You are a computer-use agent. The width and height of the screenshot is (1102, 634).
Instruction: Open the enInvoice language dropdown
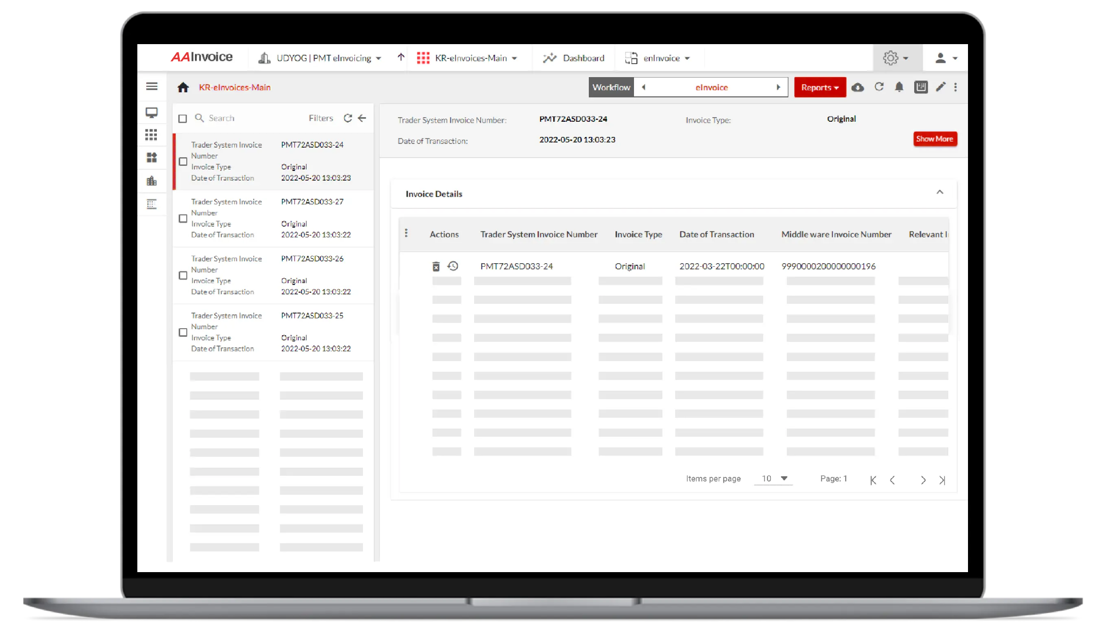[657, 58]
